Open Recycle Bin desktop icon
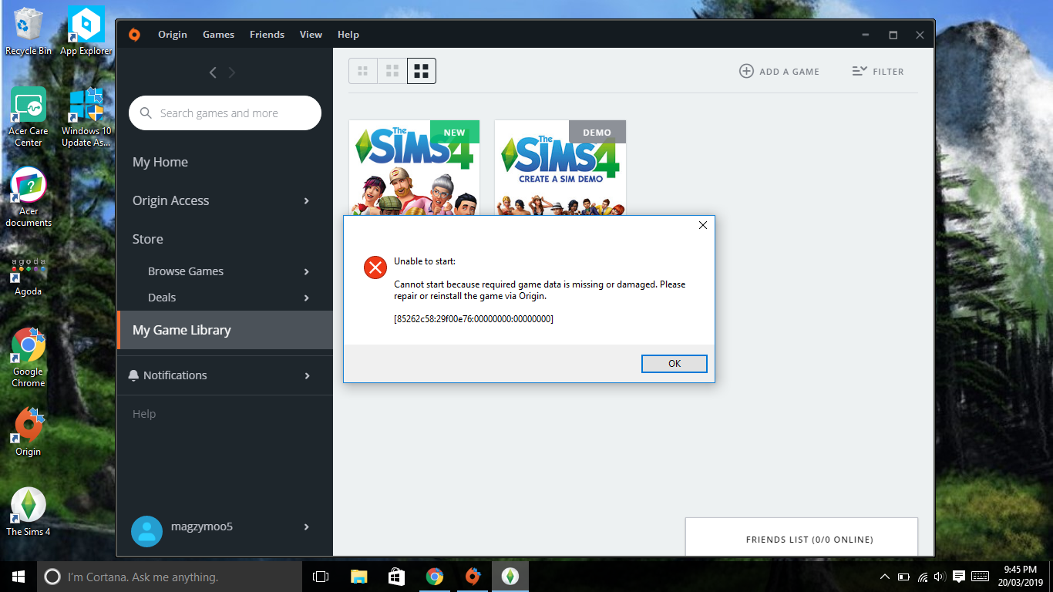1053x592 pixels. coord(29,31)
